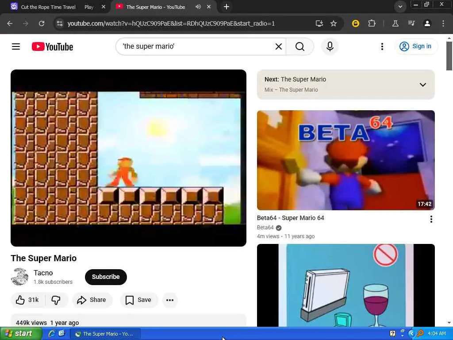Select The Super Mario taskbar button
This screenshot has height=340, width=453.
tap(105, 334)
